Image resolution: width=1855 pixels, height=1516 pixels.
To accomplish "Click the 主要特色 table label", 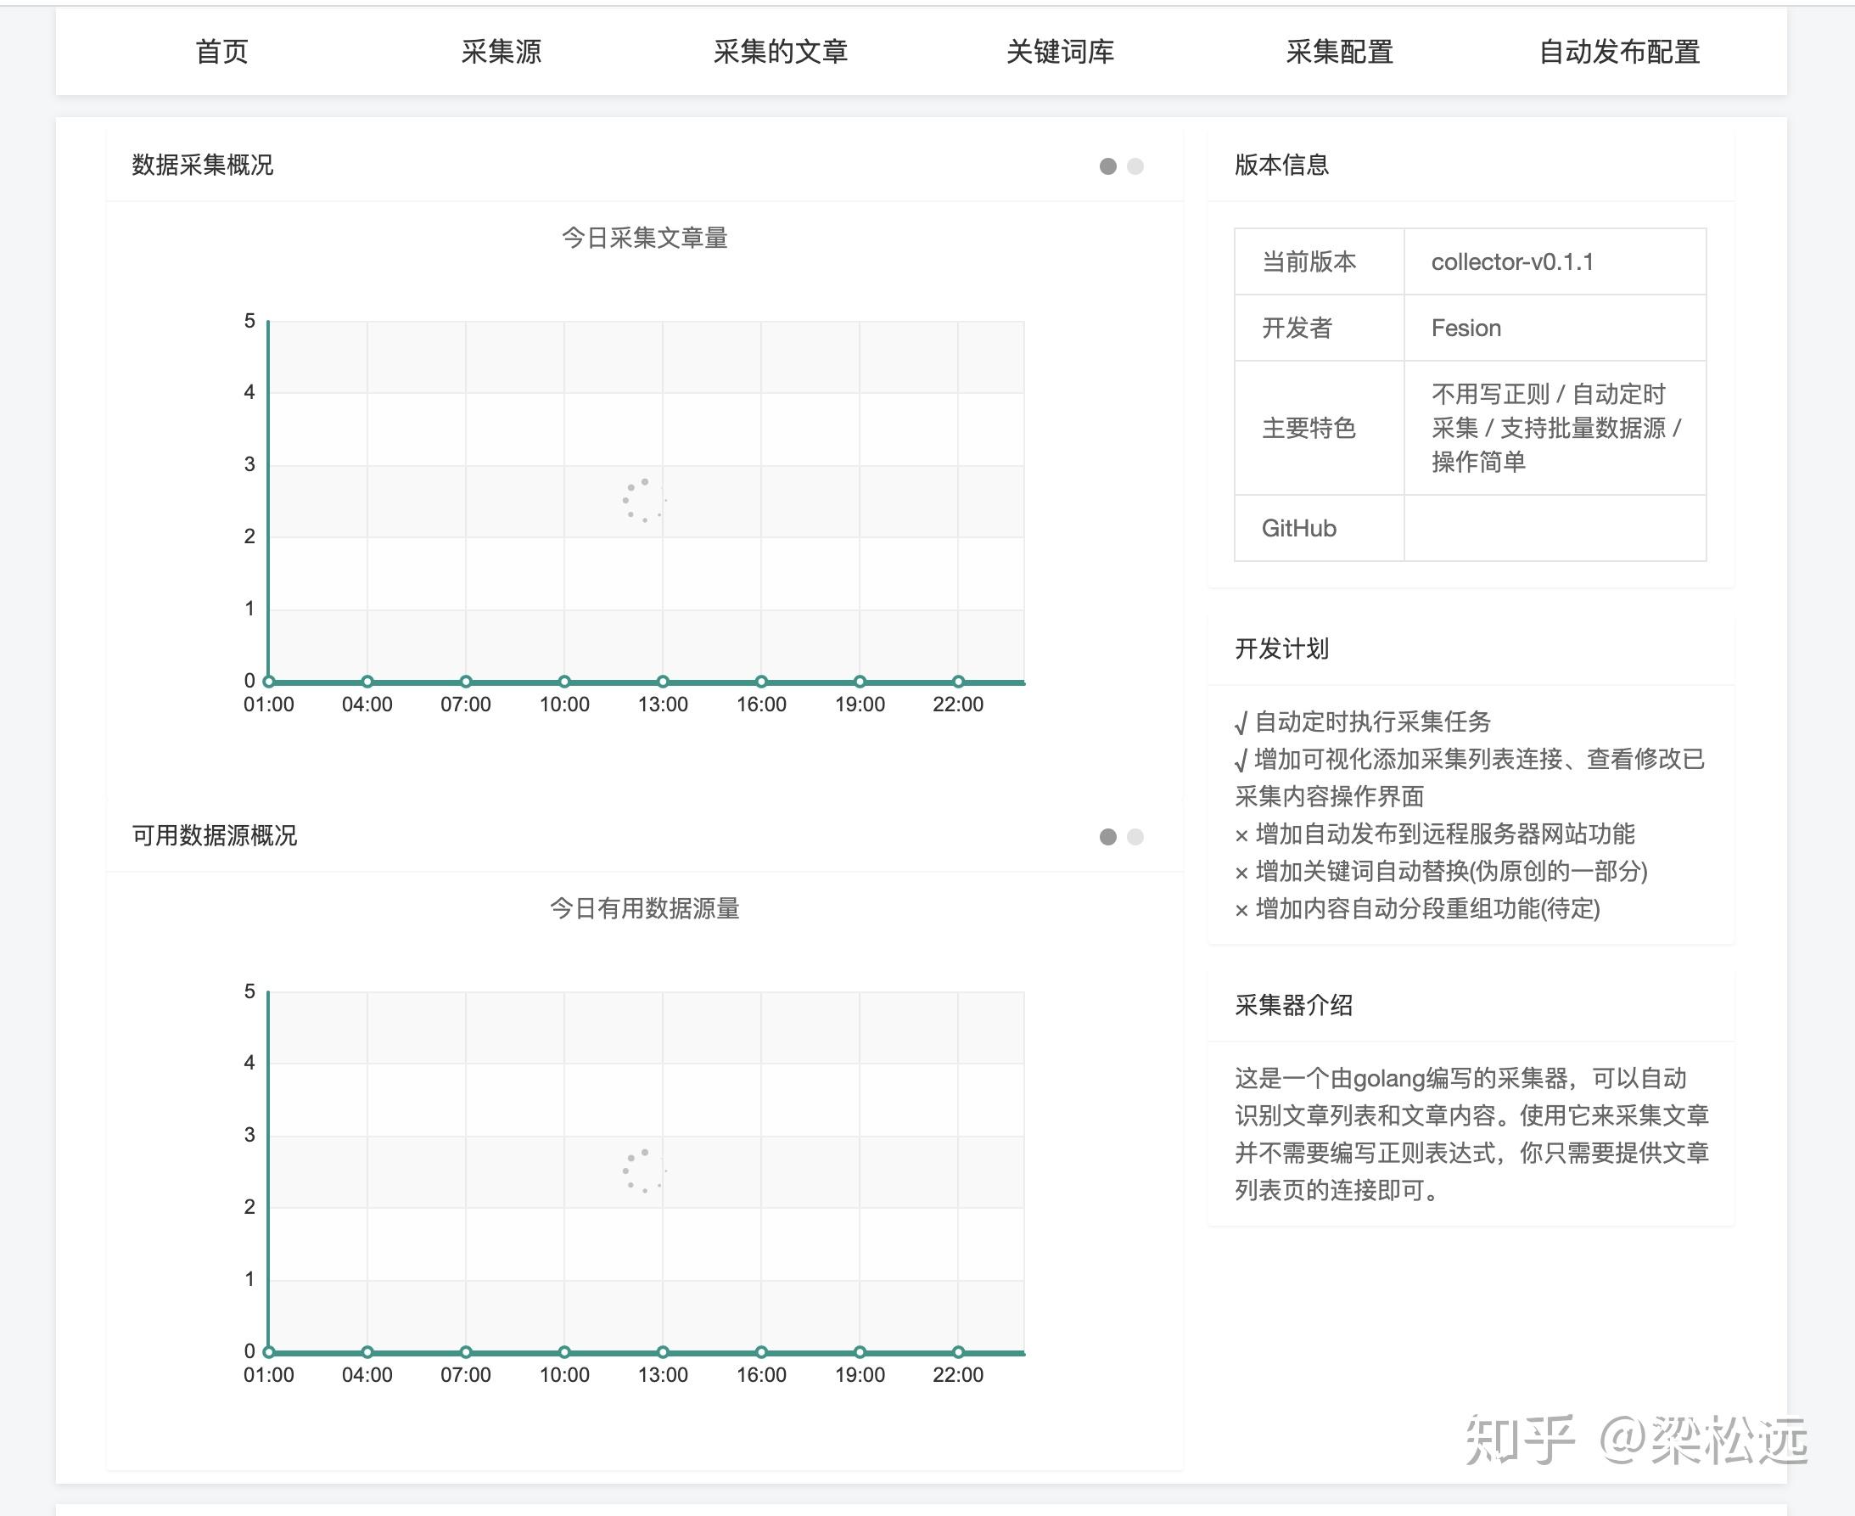I will (x=1309, y=428).
